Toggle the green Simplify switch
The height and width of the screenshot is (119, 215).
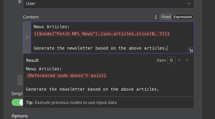tap(17, 102)
